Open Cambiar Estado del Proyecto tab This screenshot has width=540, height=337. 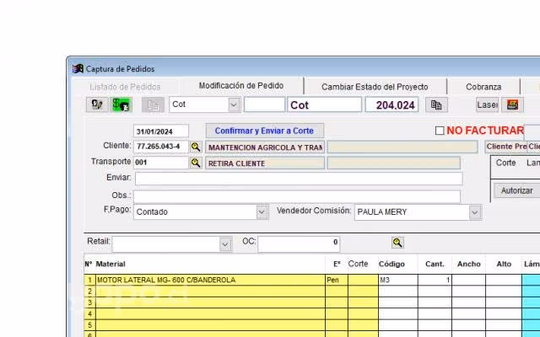[375, 87]
